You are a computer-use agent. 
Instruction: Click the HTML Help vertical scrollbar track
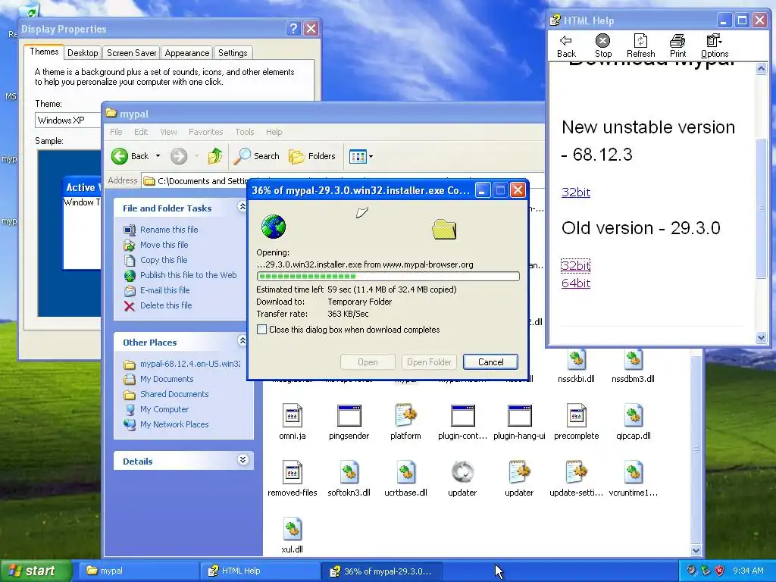point(761,203)
